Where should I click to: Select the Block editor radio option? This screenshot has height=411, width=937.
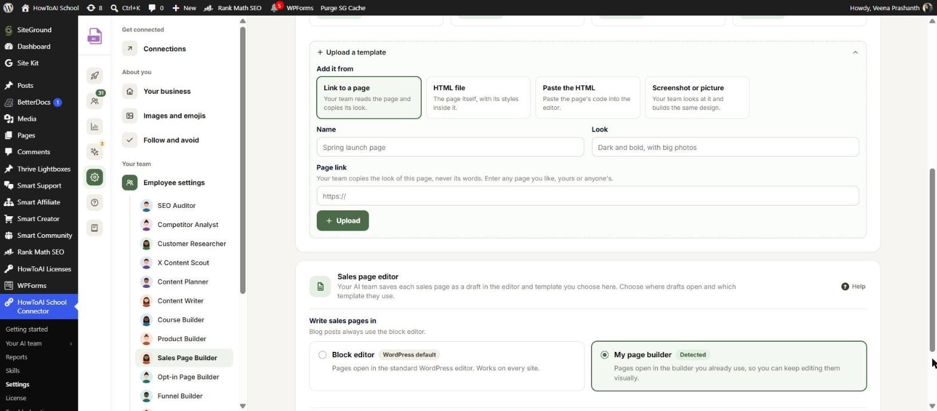[323, 355]
